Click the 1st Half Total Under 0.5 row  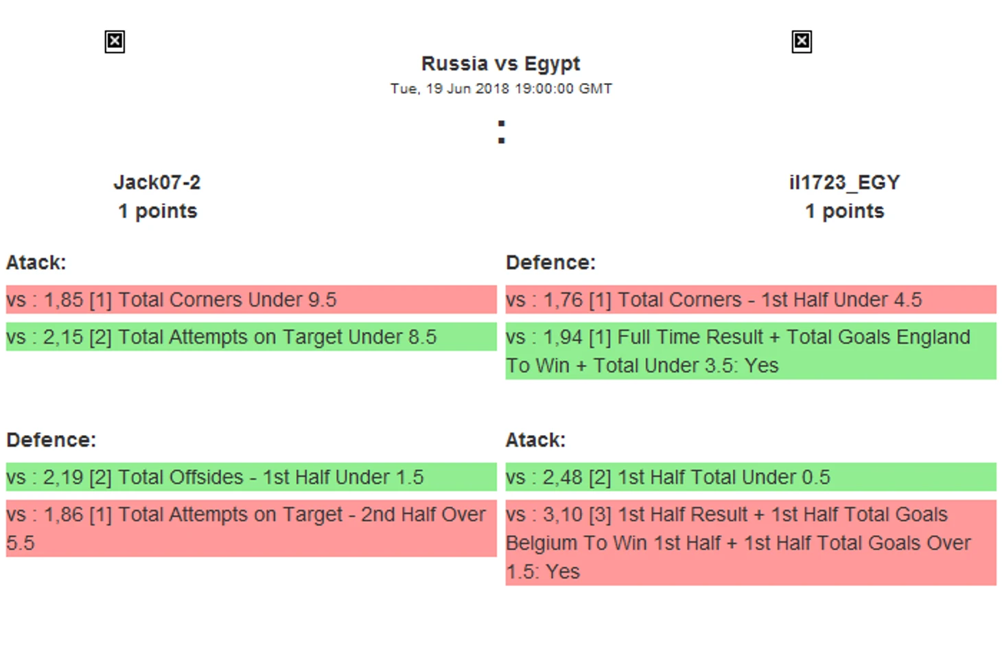(750, 478)
